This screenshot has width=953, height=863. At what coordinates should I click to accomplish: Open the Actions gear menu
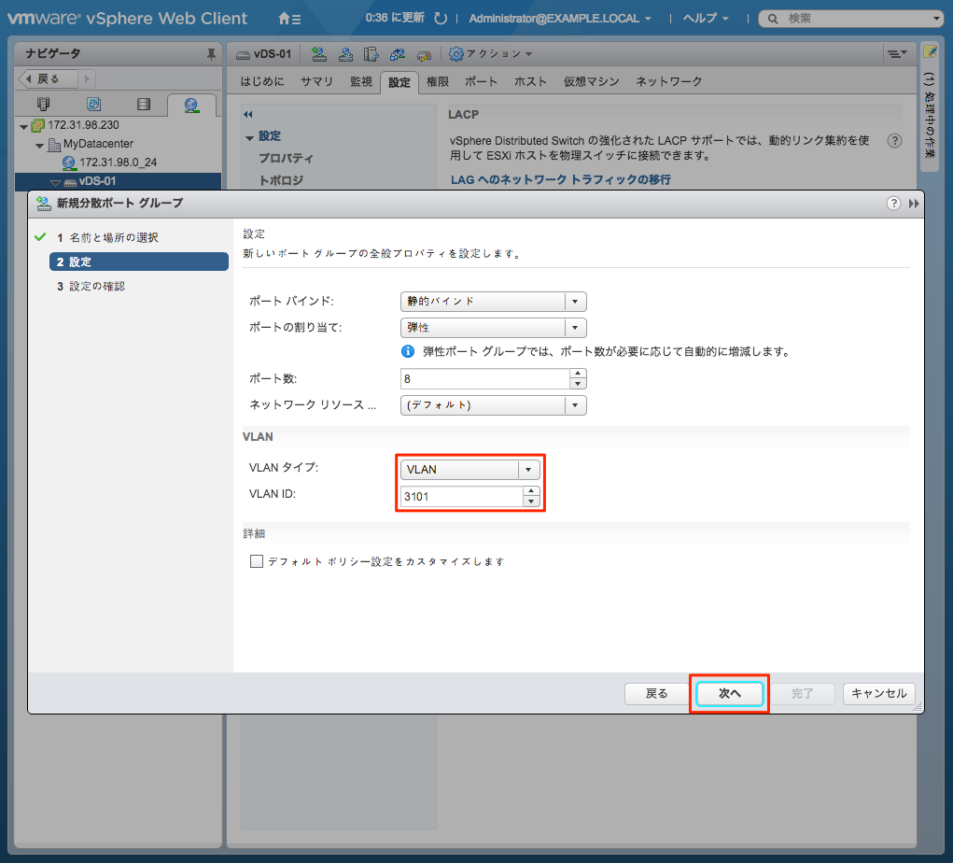490,54
